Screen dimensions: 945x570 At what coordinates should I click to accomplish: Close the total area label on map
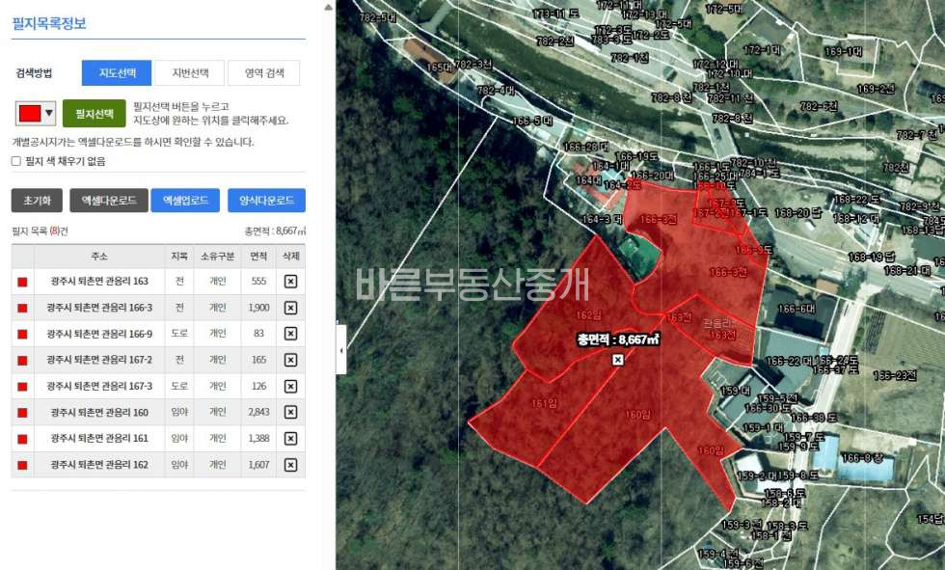click(617, 360)
